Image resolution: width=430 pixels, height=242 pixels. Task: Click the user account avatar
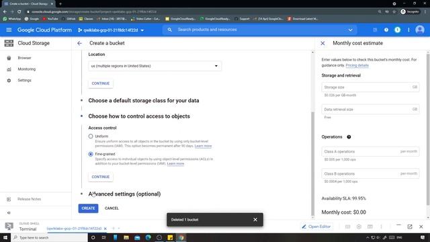tap(419, 30)
